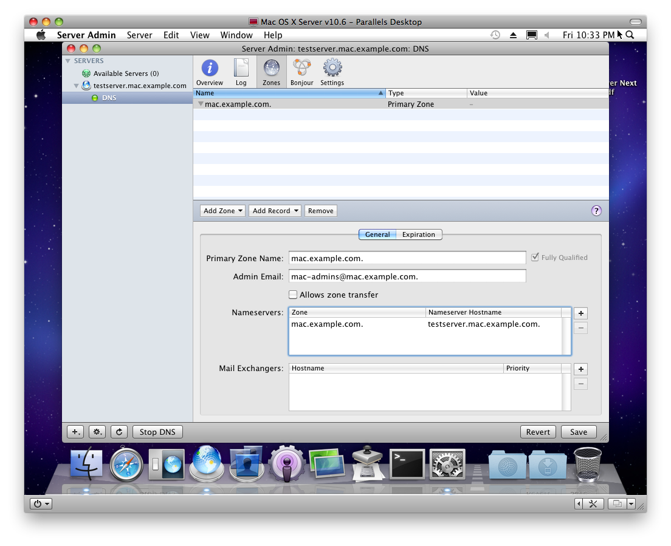Click the Save button
The width and height of the screenshot is (671, 546).
[578, 432]
